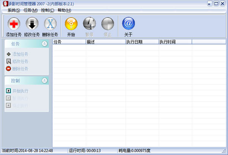
Task: Open the 帮助(H) menu
Action: tap(65, 10)
